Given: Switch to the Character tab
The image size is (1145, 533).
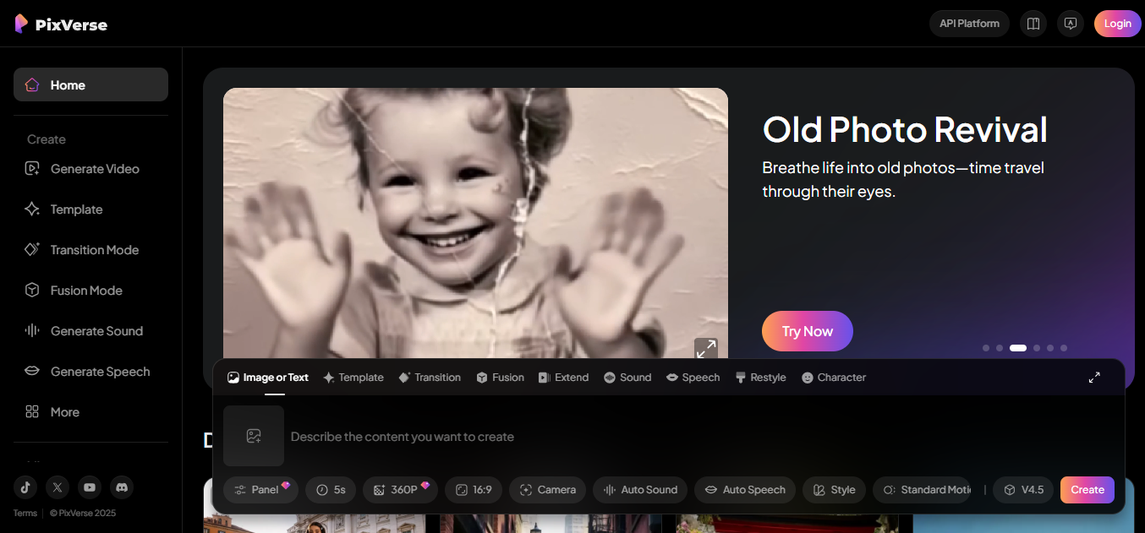Looking at the screenshot, I should [x=833, y=378].
